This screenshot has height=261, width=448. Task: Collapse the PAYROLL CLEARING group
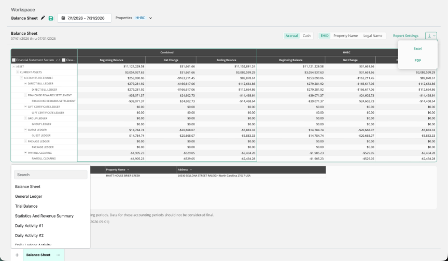coord(25,153)
